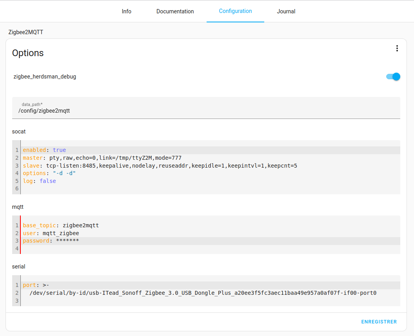The image size is (414, 336).
Task: Click the serial 'port: >-' line
Action: pyautogui.click(x=211, y=285)
